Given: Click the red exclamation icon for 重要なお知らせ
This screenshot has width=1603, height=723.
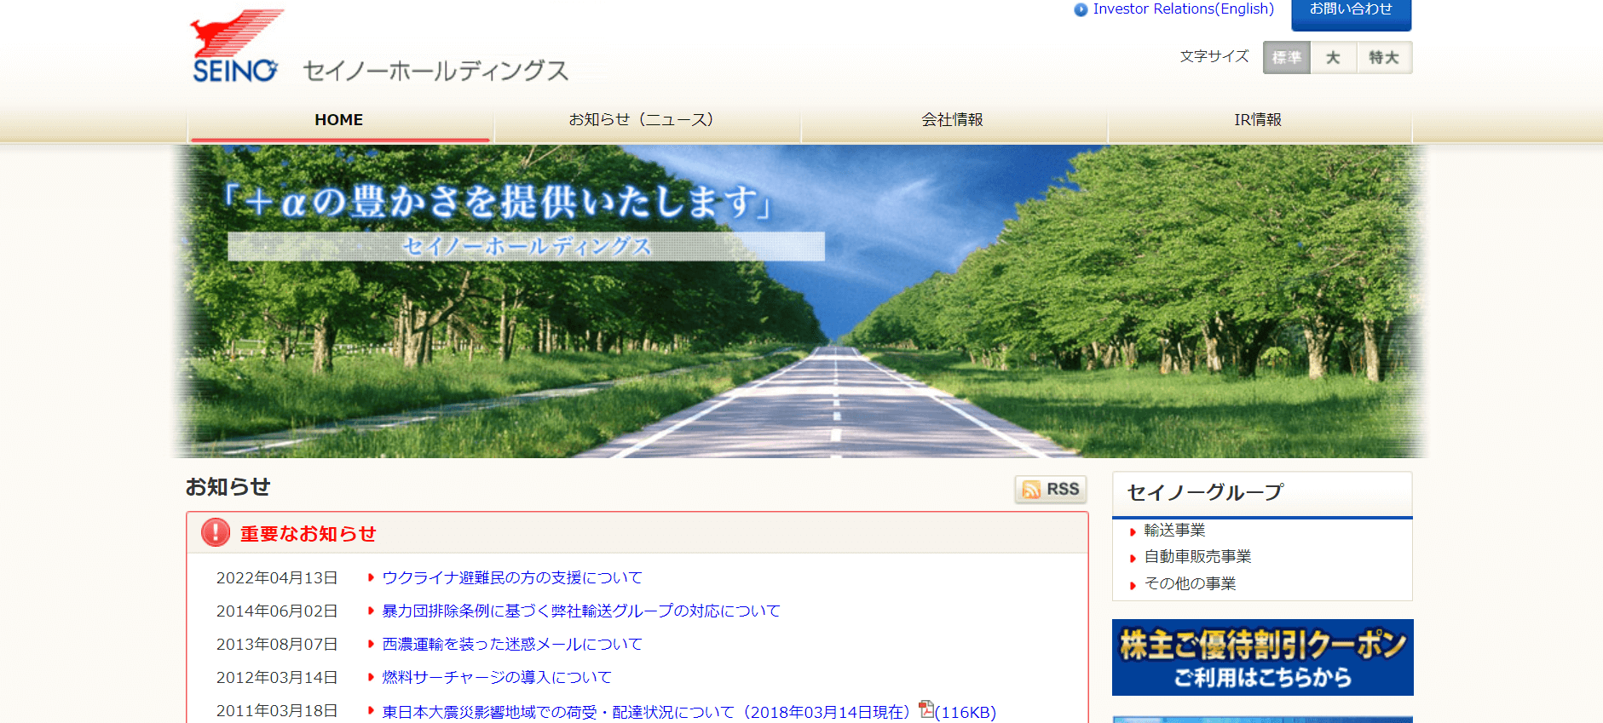Looking at the screenshot, I should (x=216, y=532).
